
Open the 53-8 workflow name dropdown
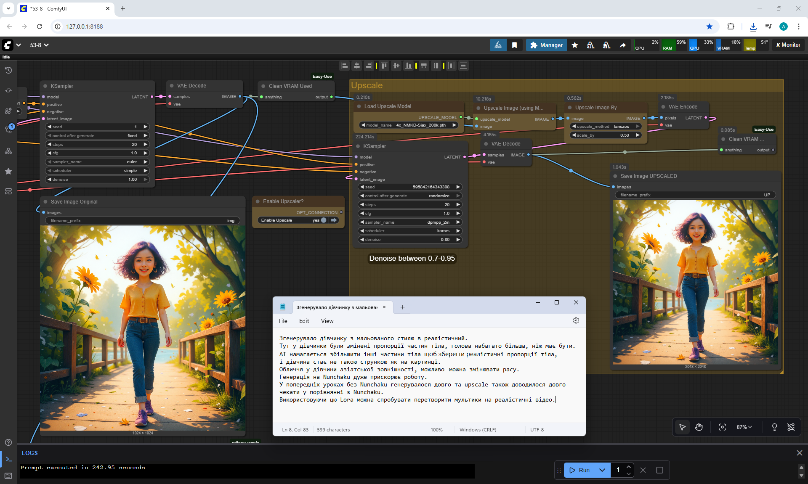[x=39, y=45]
